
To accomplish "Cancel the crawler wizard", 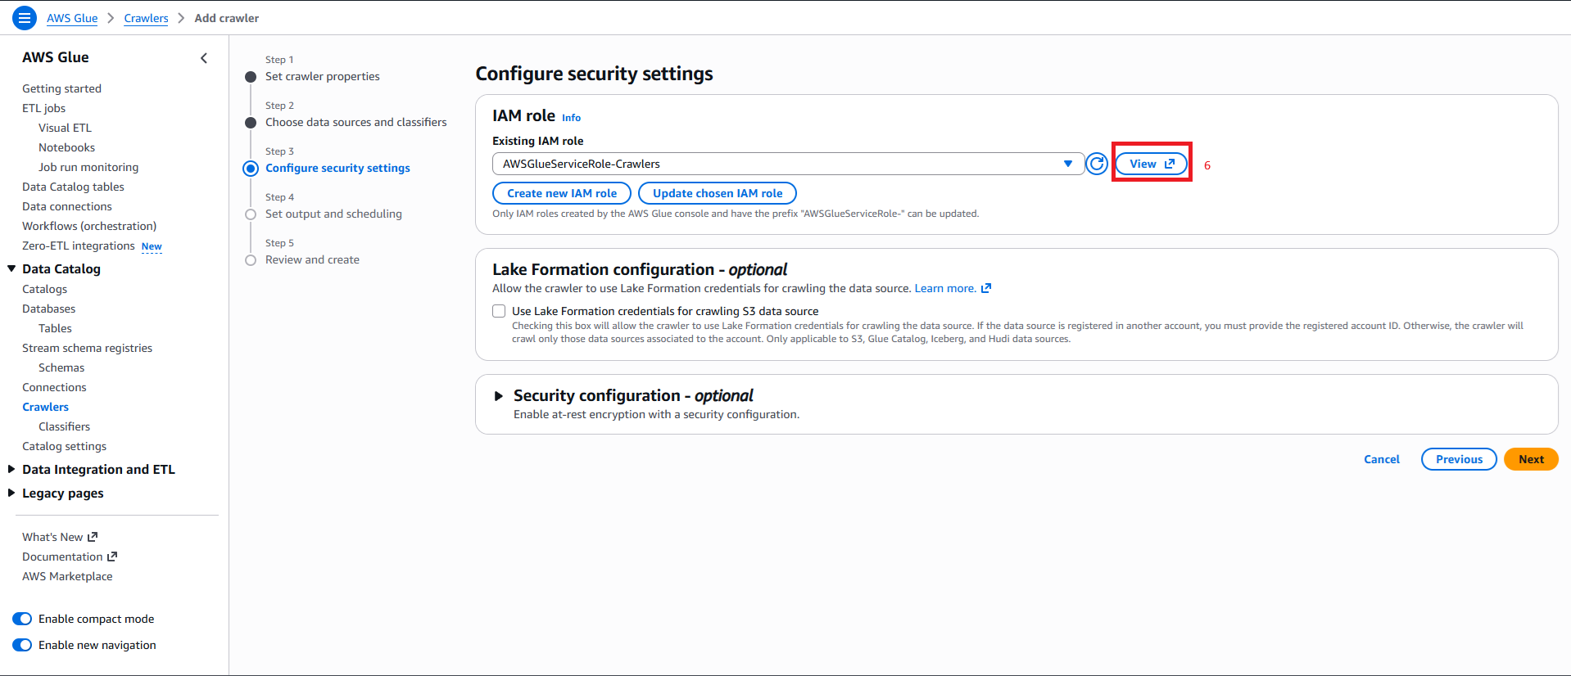I will tap(1382, 459).
